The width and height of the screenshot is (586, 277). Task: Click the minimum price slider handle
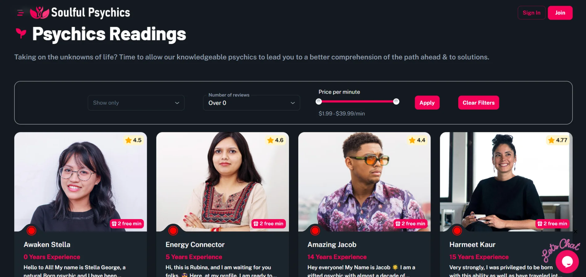pos(319,102)
